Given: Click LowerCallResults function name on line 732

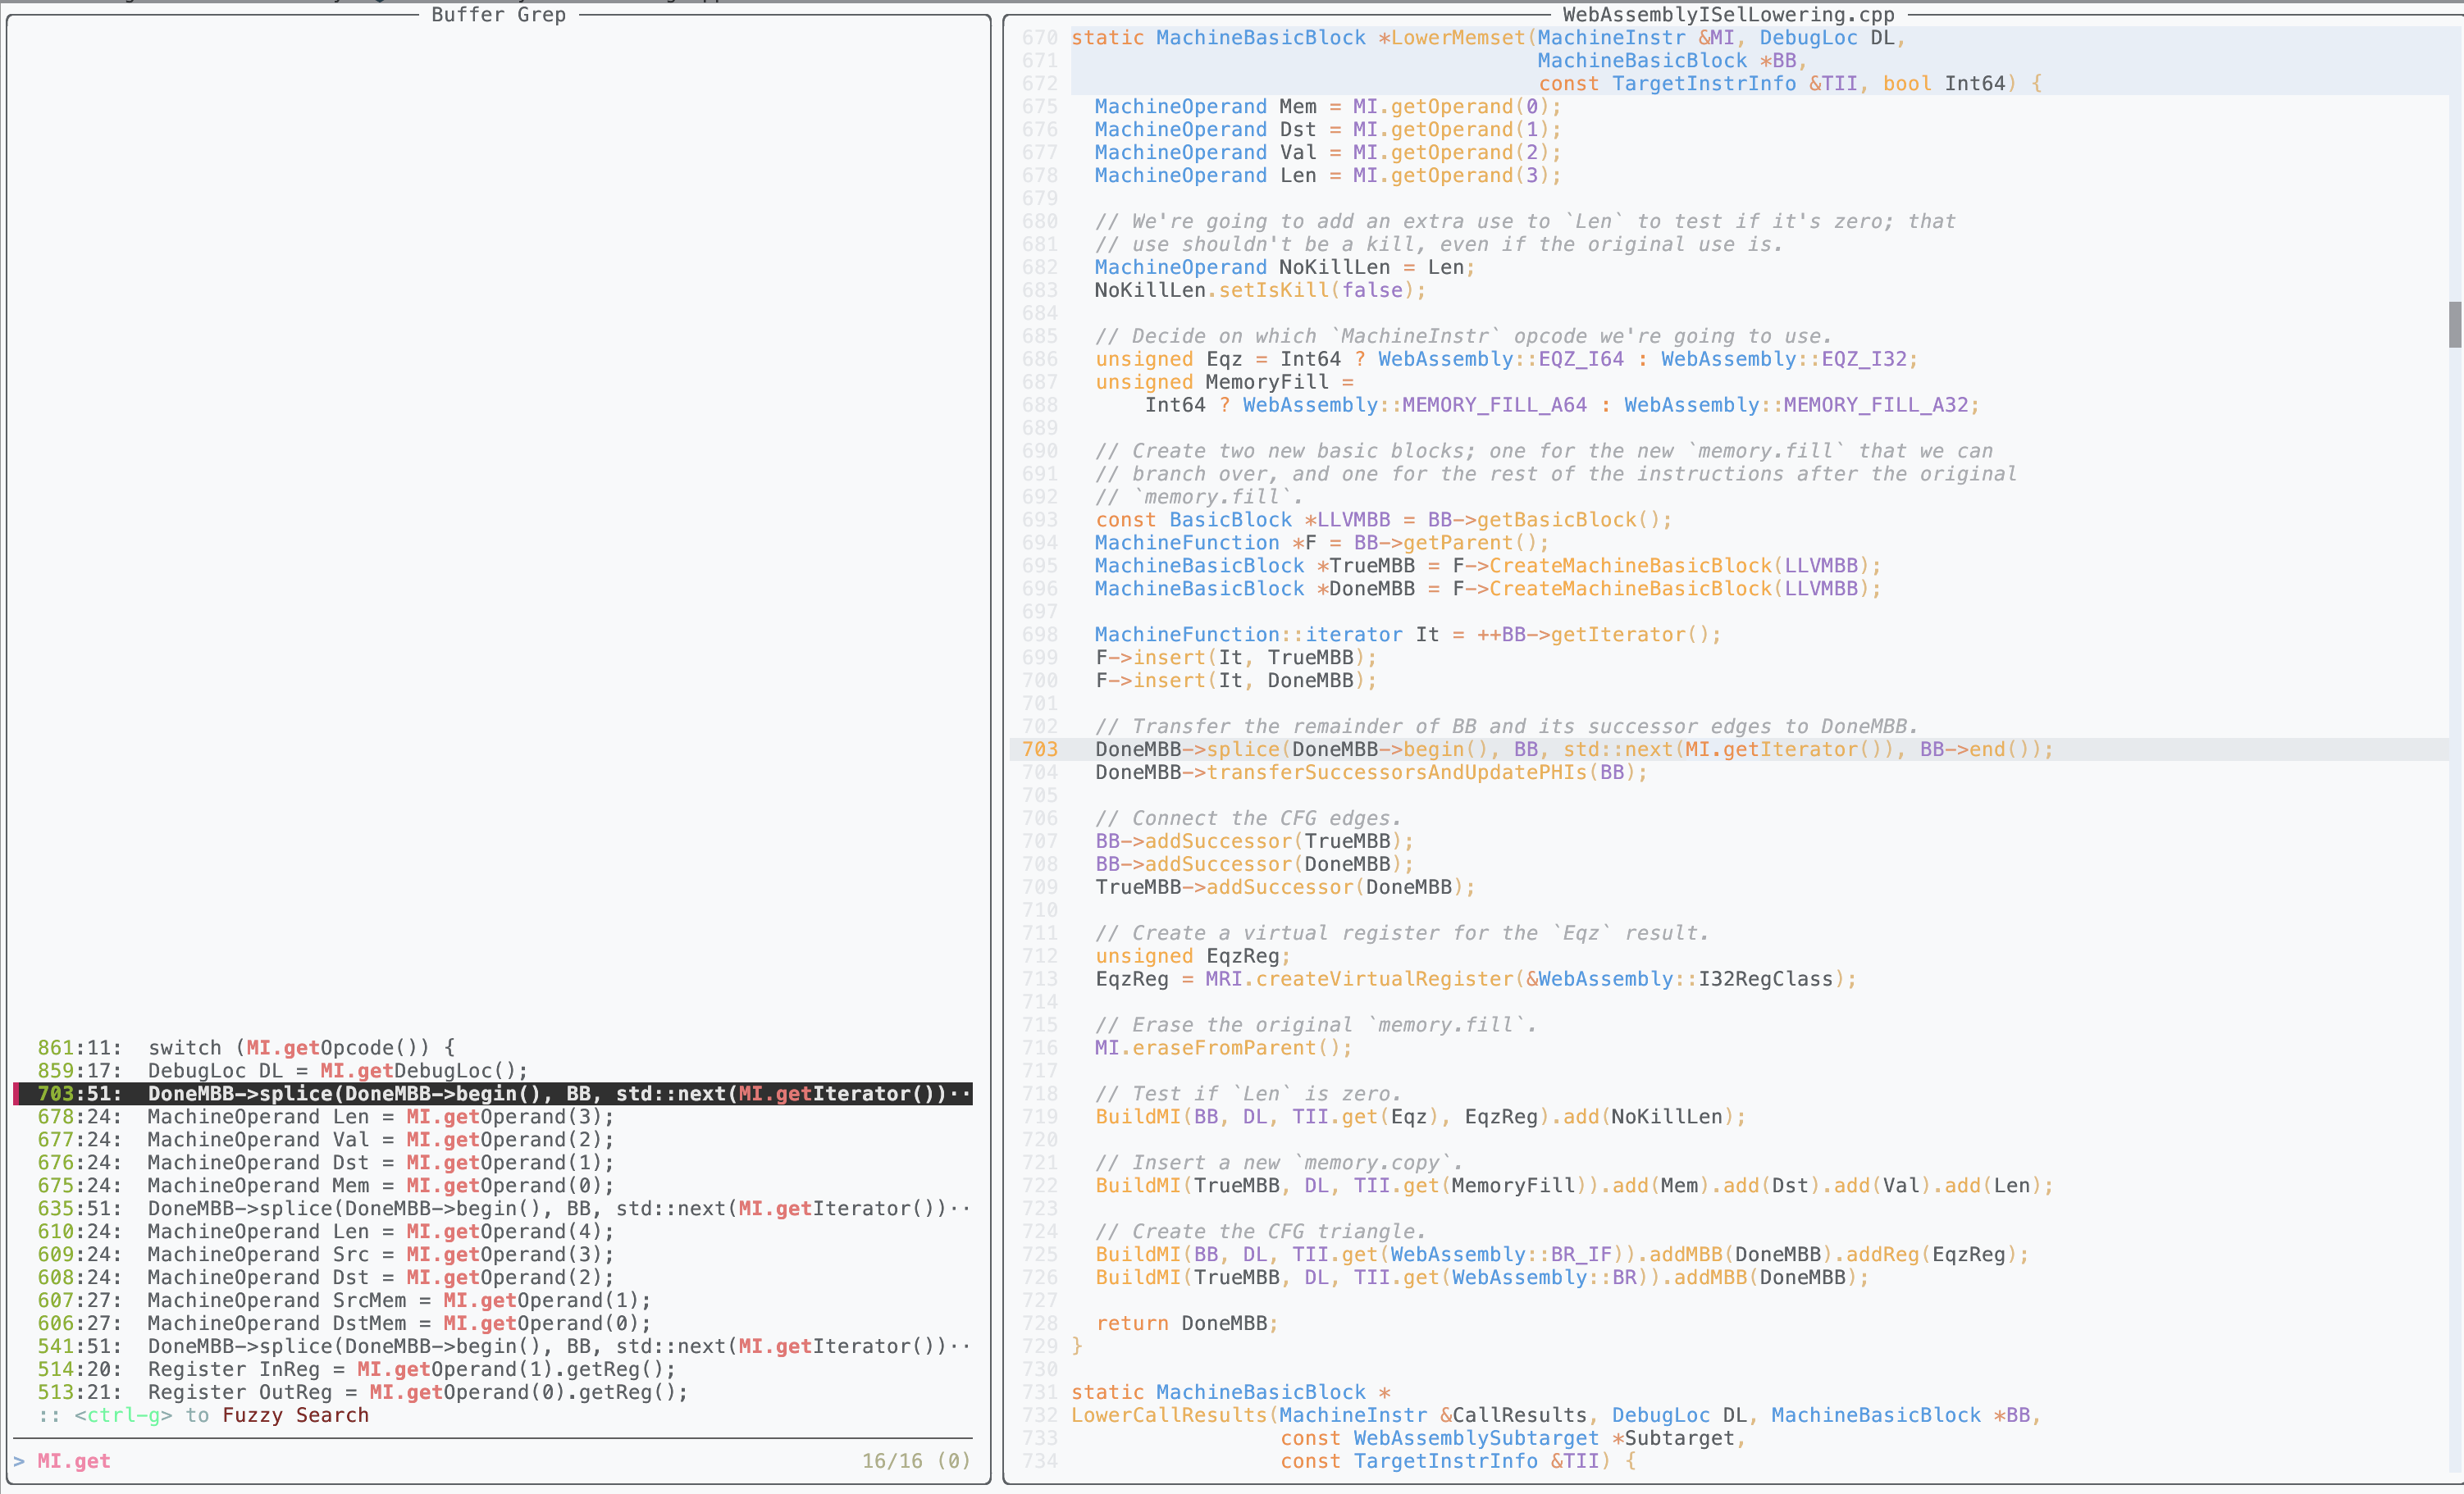Looking at the screenshot, I should tap(1169, 1415).
